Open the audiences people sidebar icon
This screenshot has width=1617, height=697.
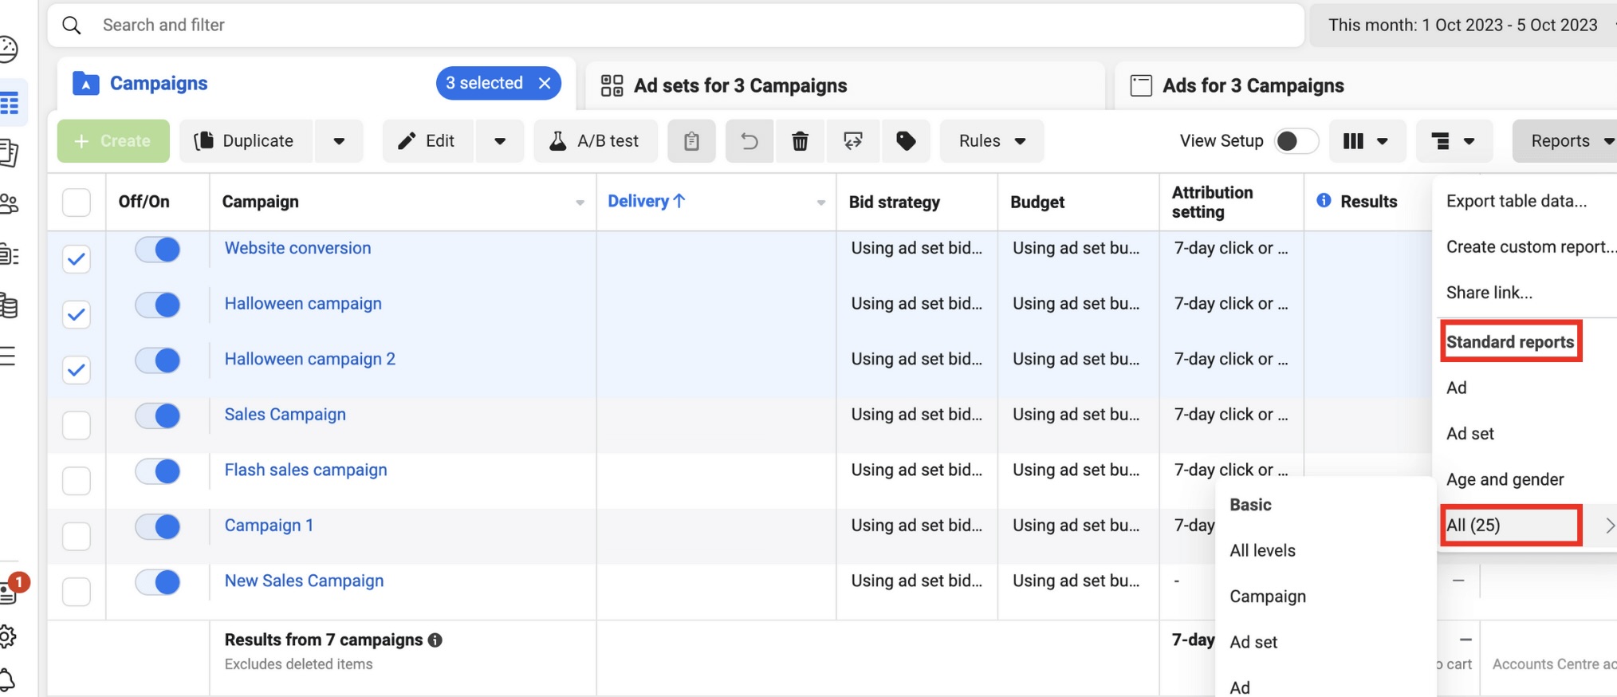[x=9, y=203]
